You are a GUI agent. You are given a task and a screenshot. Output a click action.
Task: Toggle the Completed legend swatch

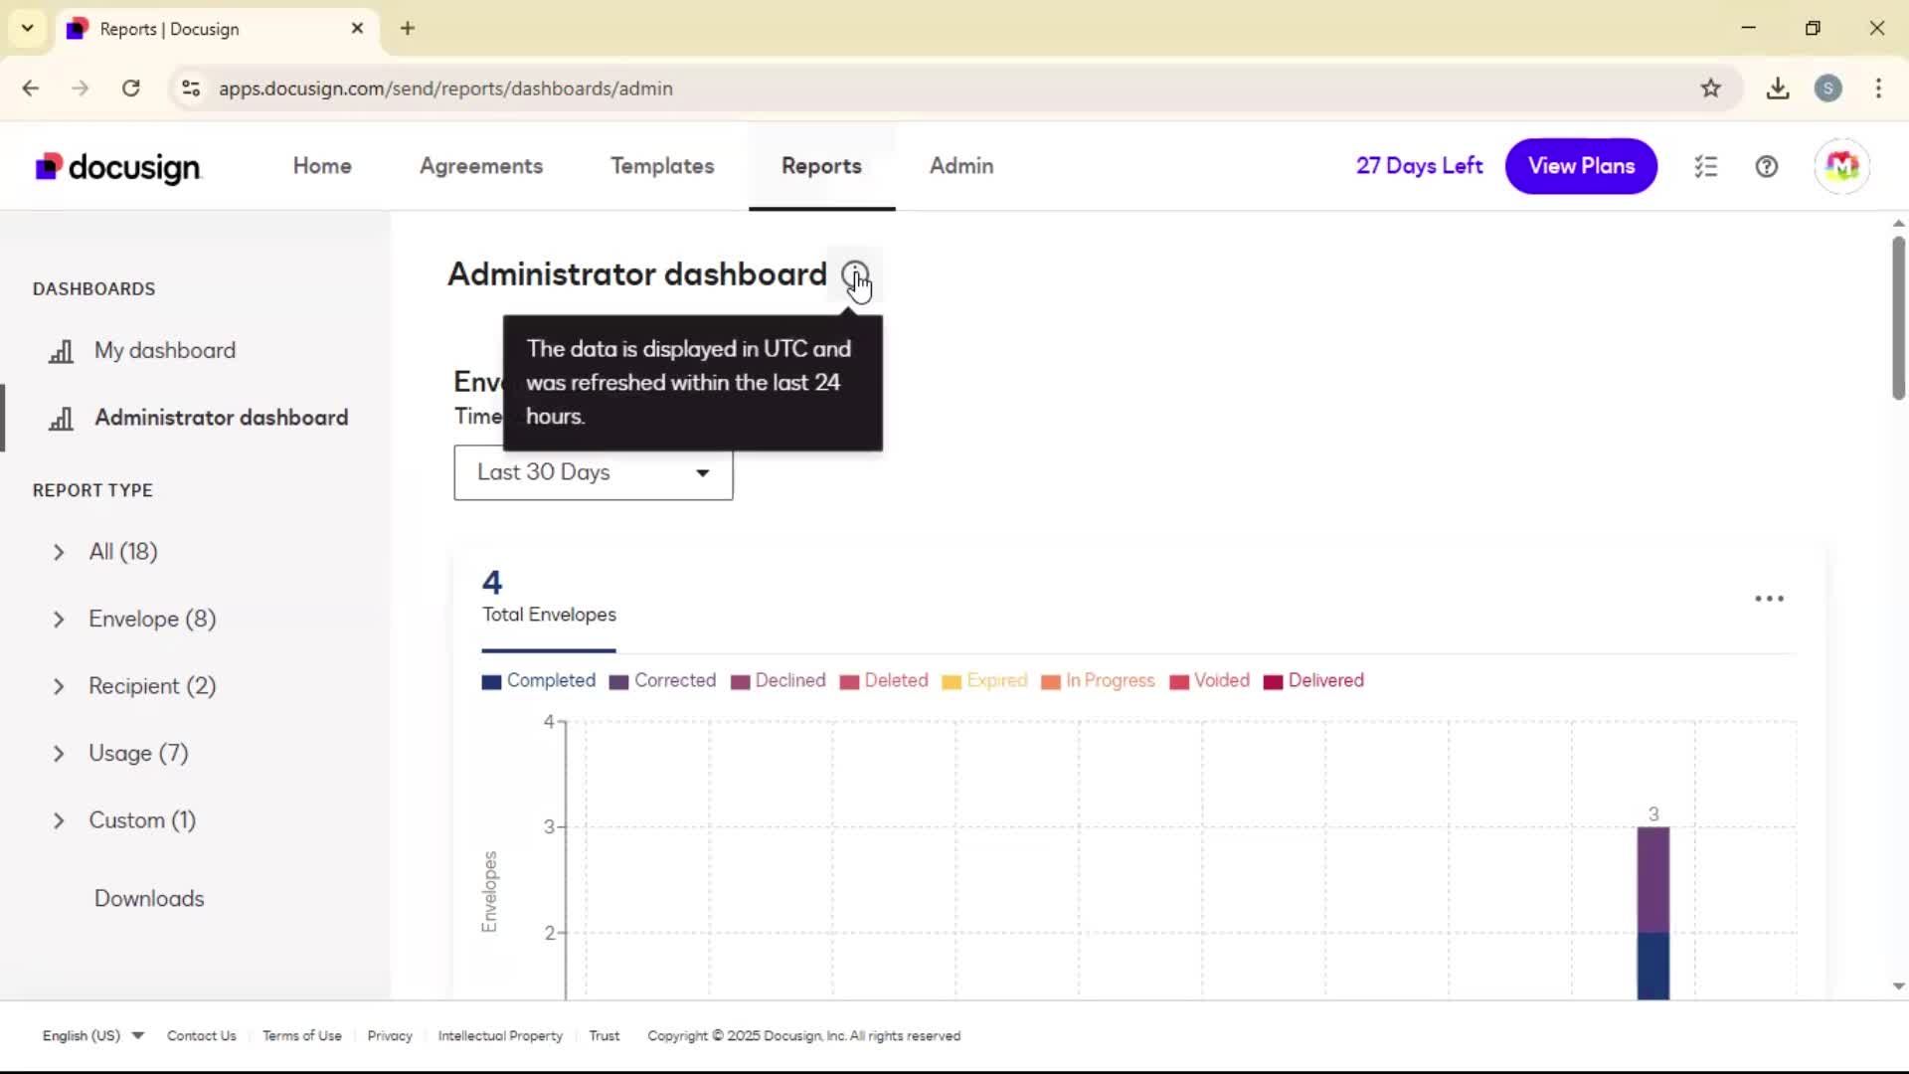tap(491, 682)
